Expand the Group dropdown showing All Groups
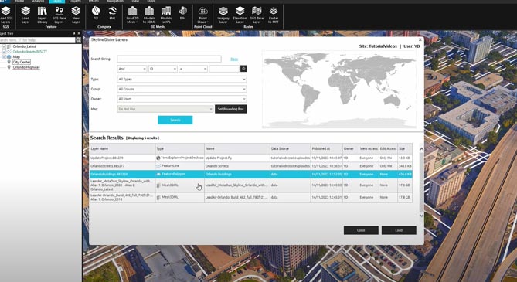The width and height of the screenshot is (517, 282). (x=182, y=89)
